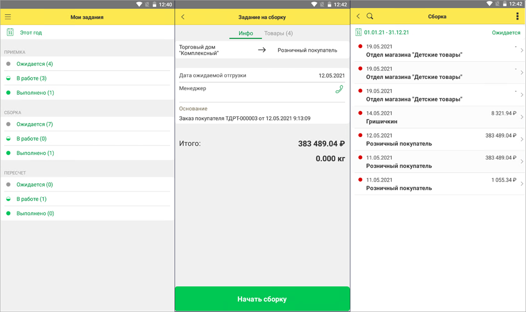The width and height of the screenshot is (526, 312).
Task: Go back using arrow in Сборка screen
Action: [358, 17]
